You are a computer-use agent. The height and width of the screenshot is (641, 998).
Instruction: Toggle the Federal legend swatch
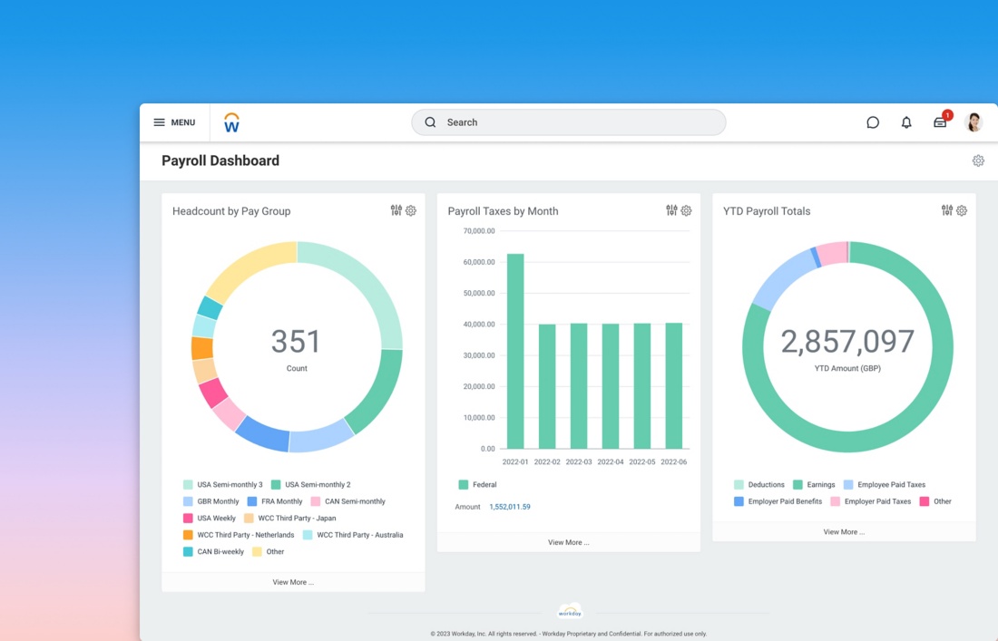[x=464, y=485]
